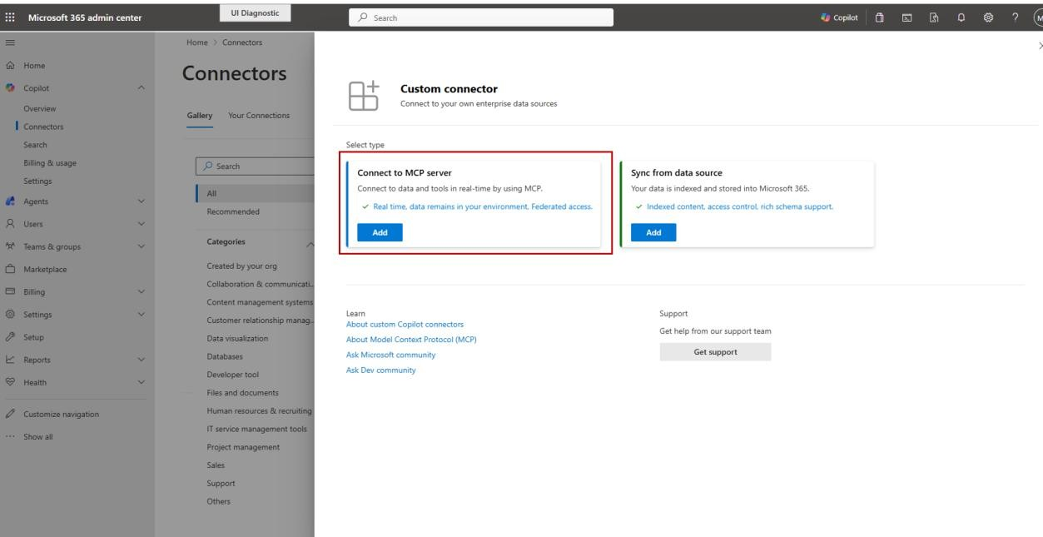Select the Project management category
This screenshot has width=1043, height=537.
point(243,447)
